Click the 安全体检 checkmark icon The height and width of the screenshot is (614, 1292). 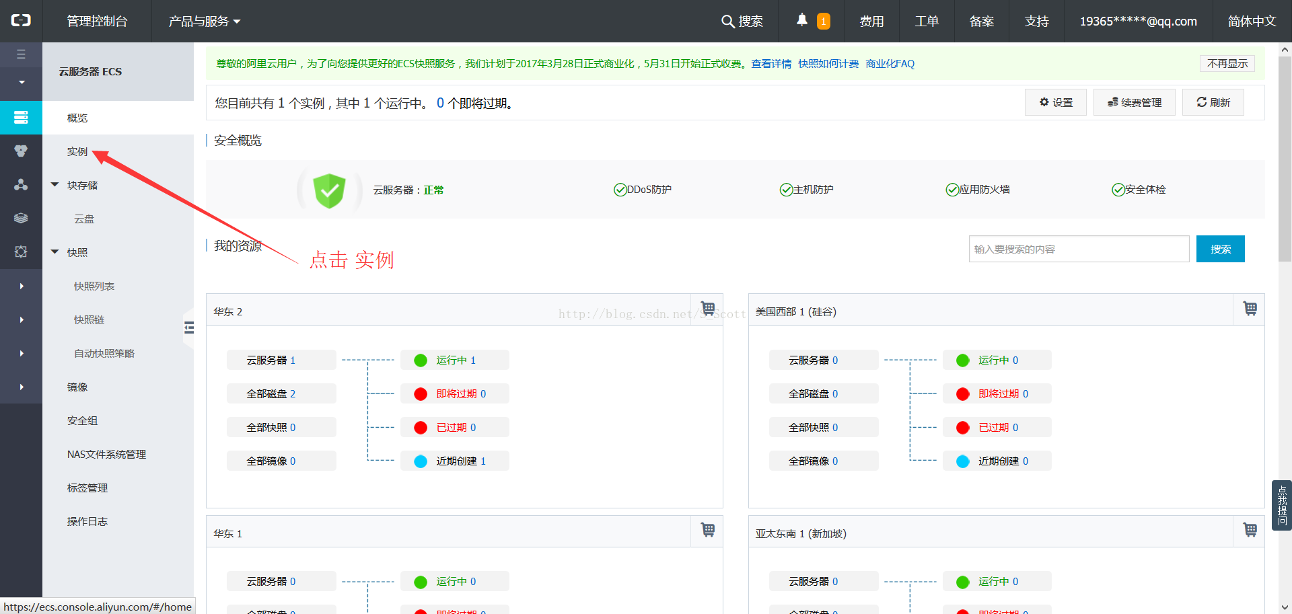coord(1118,190)
